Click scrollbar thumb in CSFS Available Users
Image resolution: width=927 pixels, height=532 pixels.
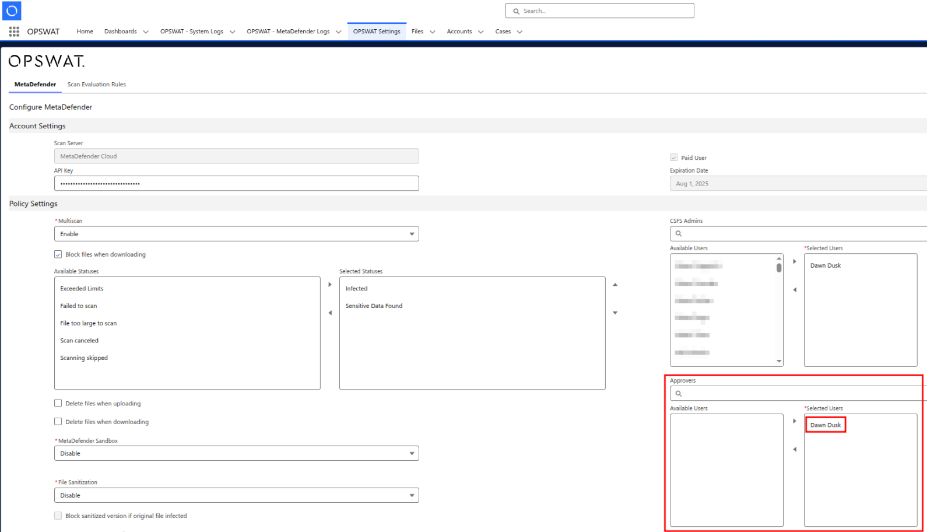(779, 268)
